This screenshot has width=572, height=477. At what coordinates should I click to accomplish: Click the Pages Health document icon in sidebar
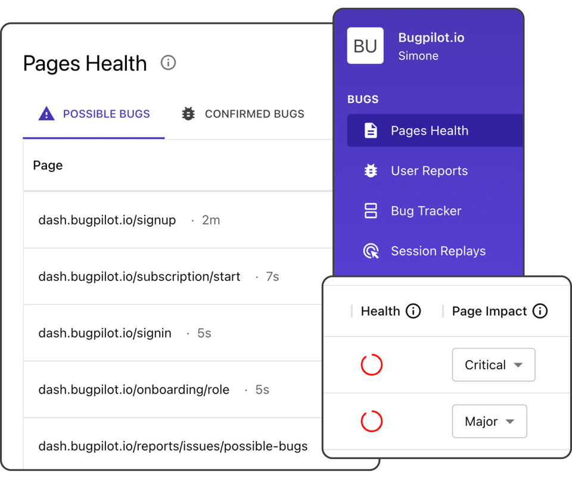(371, 130)
